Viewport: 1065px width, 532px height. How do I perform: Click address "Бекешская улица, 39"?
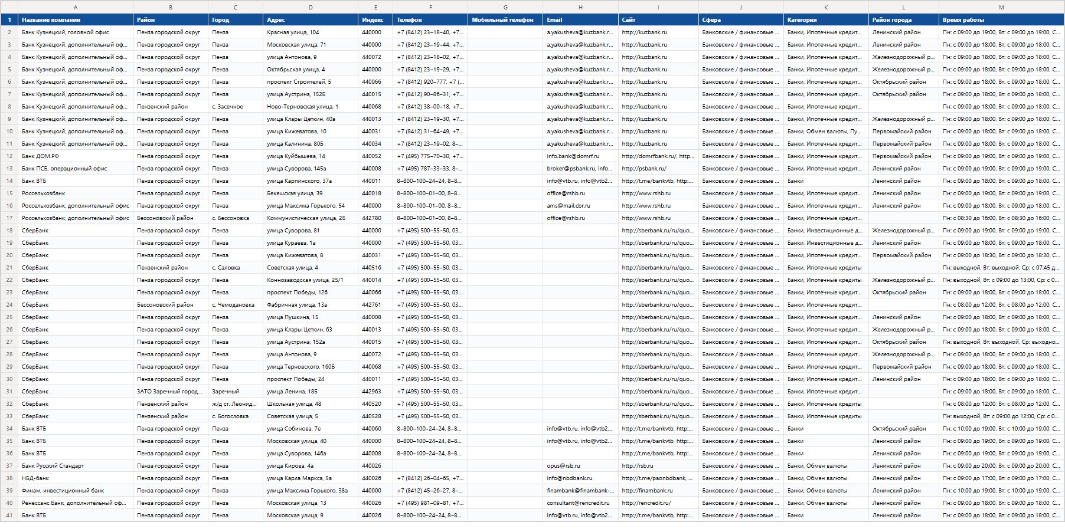click(x=311, y=193)
